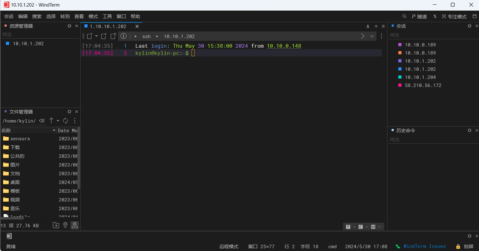Toggle the T indicator in terminal status strip
The width and height of the screenshot is (479, 251).
coord(348,227)
